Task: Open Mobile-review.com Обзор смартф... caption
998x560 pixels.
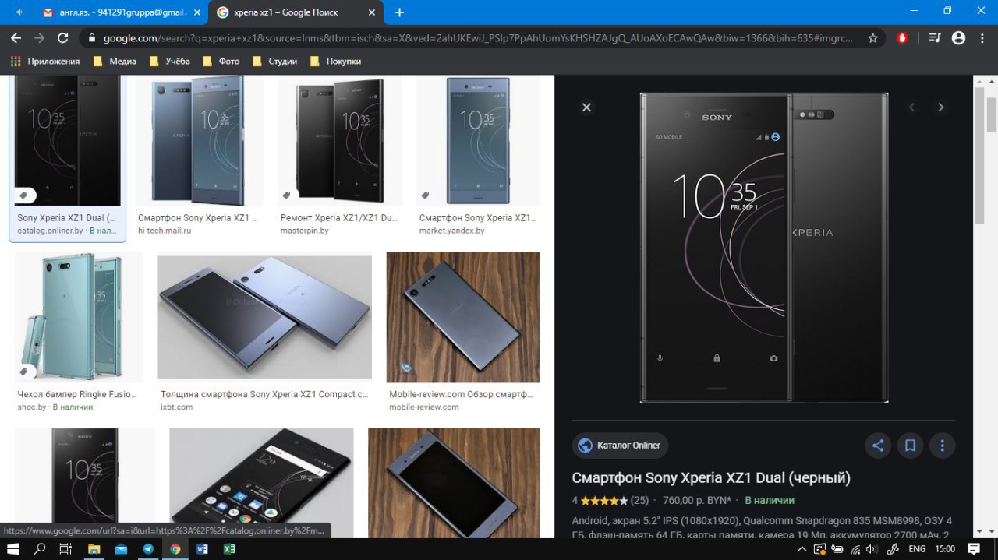Action: click(461, 394)
